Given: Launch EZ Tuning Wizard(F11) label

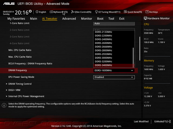Looking at the screenshot, I should pos(109,12).
